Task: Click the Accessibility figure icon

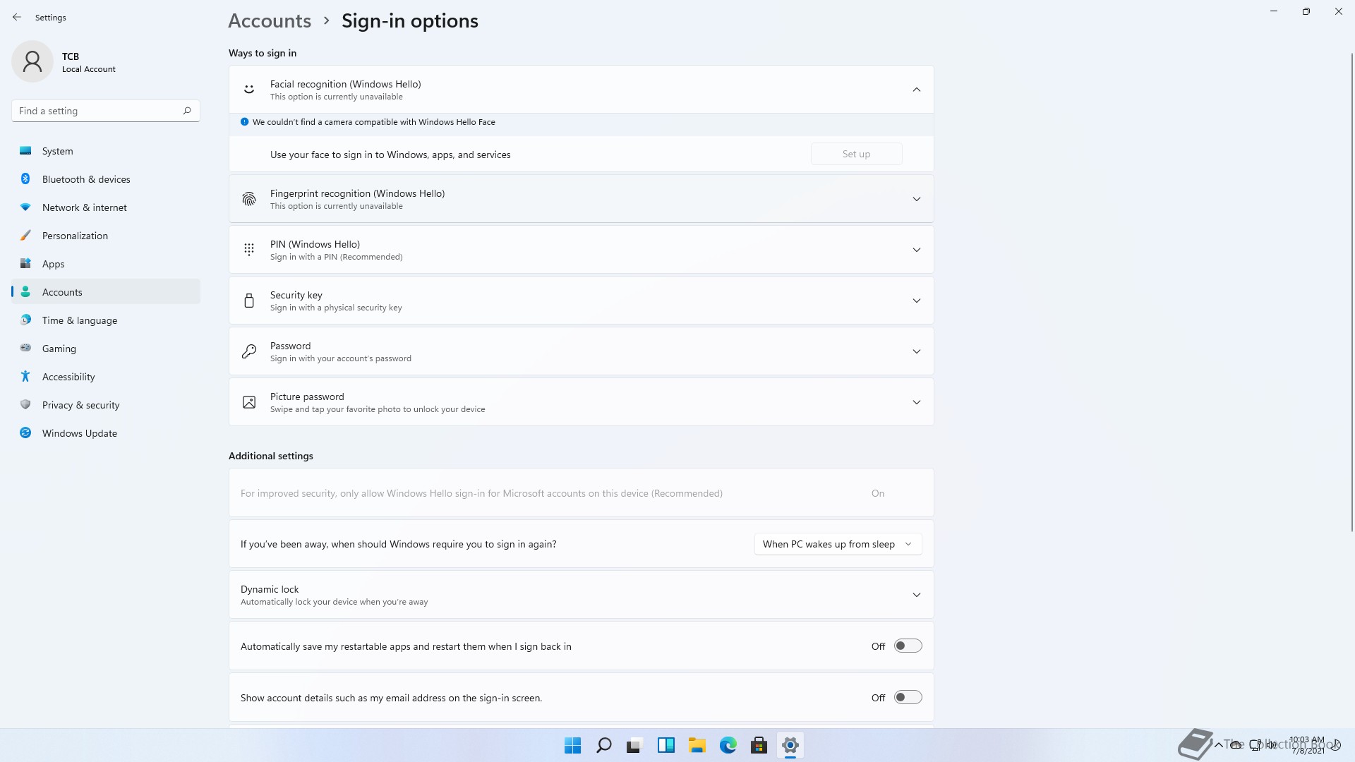Action: [x=25, y=376]
